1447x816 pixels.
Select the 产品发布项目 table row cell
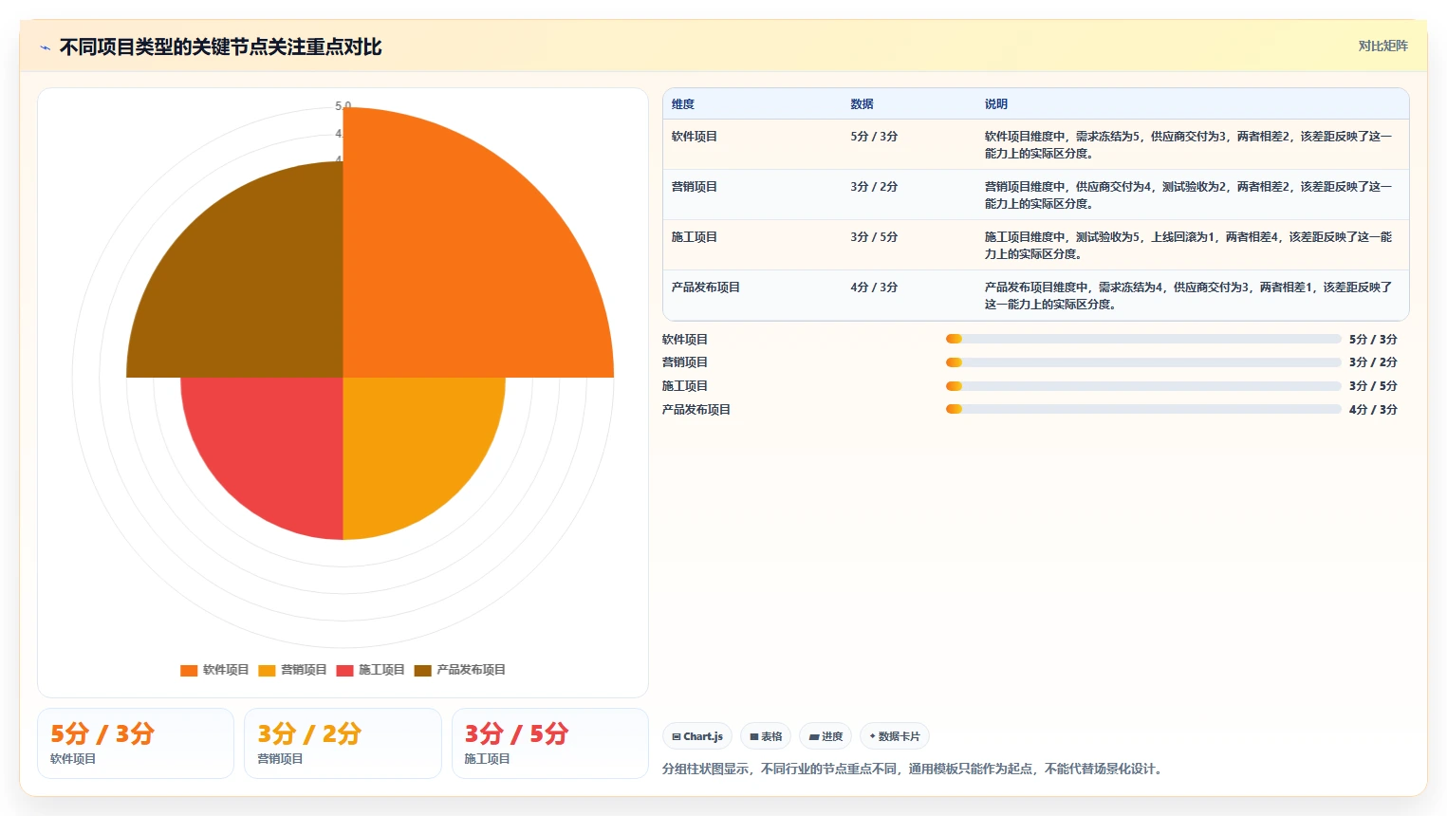point(706,287)
